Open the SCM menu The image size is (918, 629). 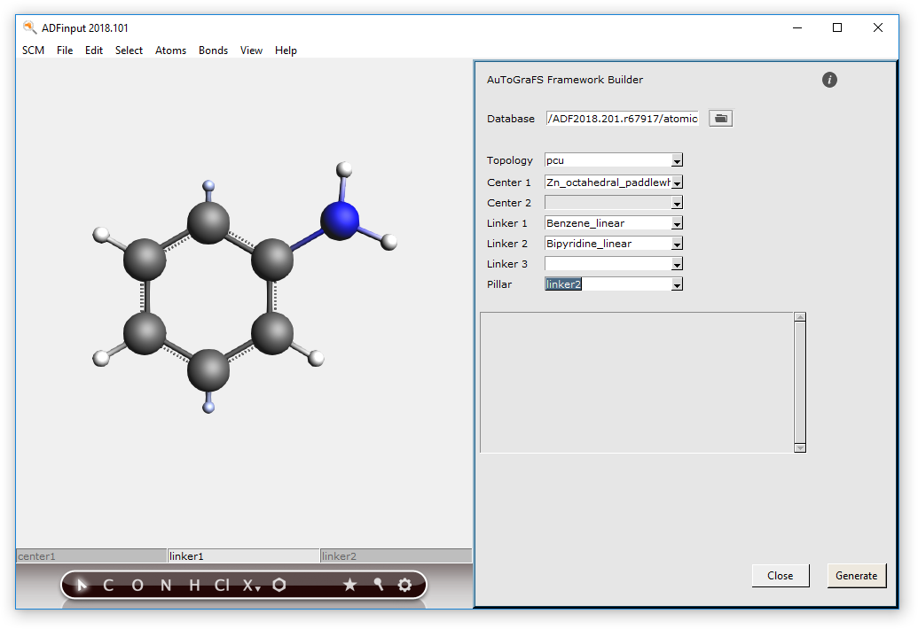(x=34, y=50)
